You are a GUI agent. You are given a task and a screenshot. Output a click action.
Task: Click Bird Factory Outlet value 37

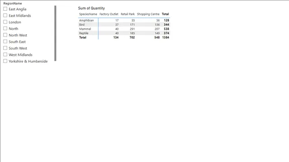point(117,25)
